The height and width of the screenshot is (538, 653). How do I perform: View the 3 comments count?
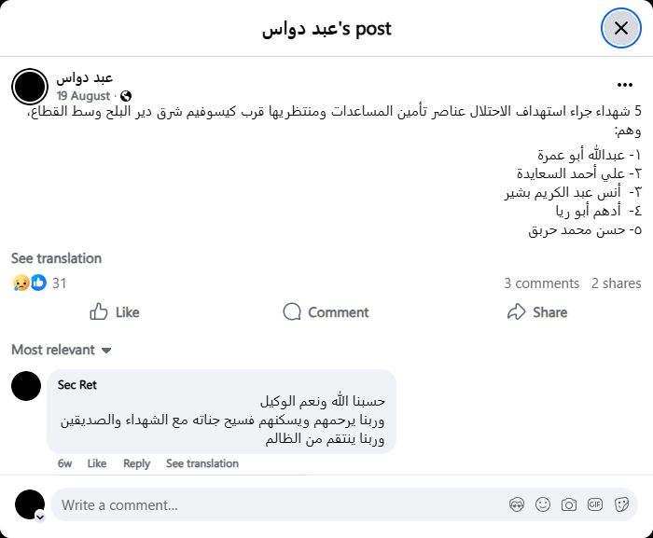click(x=541, y=283)
